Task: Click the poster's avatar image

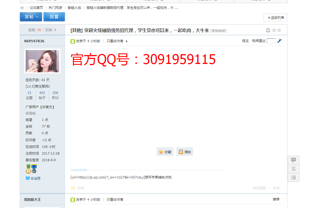Action: pyautogui.click(x=42, y=61)
